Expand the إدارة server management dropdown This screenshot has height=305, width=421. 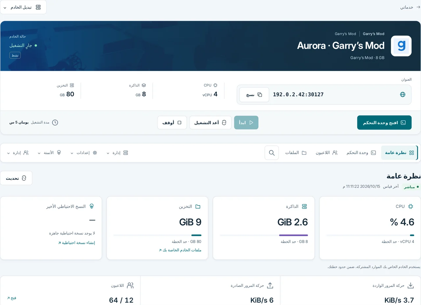pos(117,153)
